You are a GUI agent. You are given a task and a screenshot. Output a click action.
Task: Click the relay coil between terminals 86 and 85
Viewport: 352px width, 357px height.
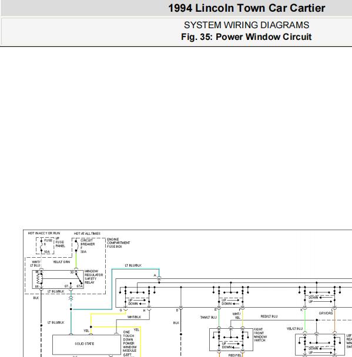pyautogui.click(x=40, y=278)
